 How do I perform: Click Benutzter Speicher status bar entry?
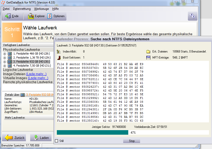(20, 145)
